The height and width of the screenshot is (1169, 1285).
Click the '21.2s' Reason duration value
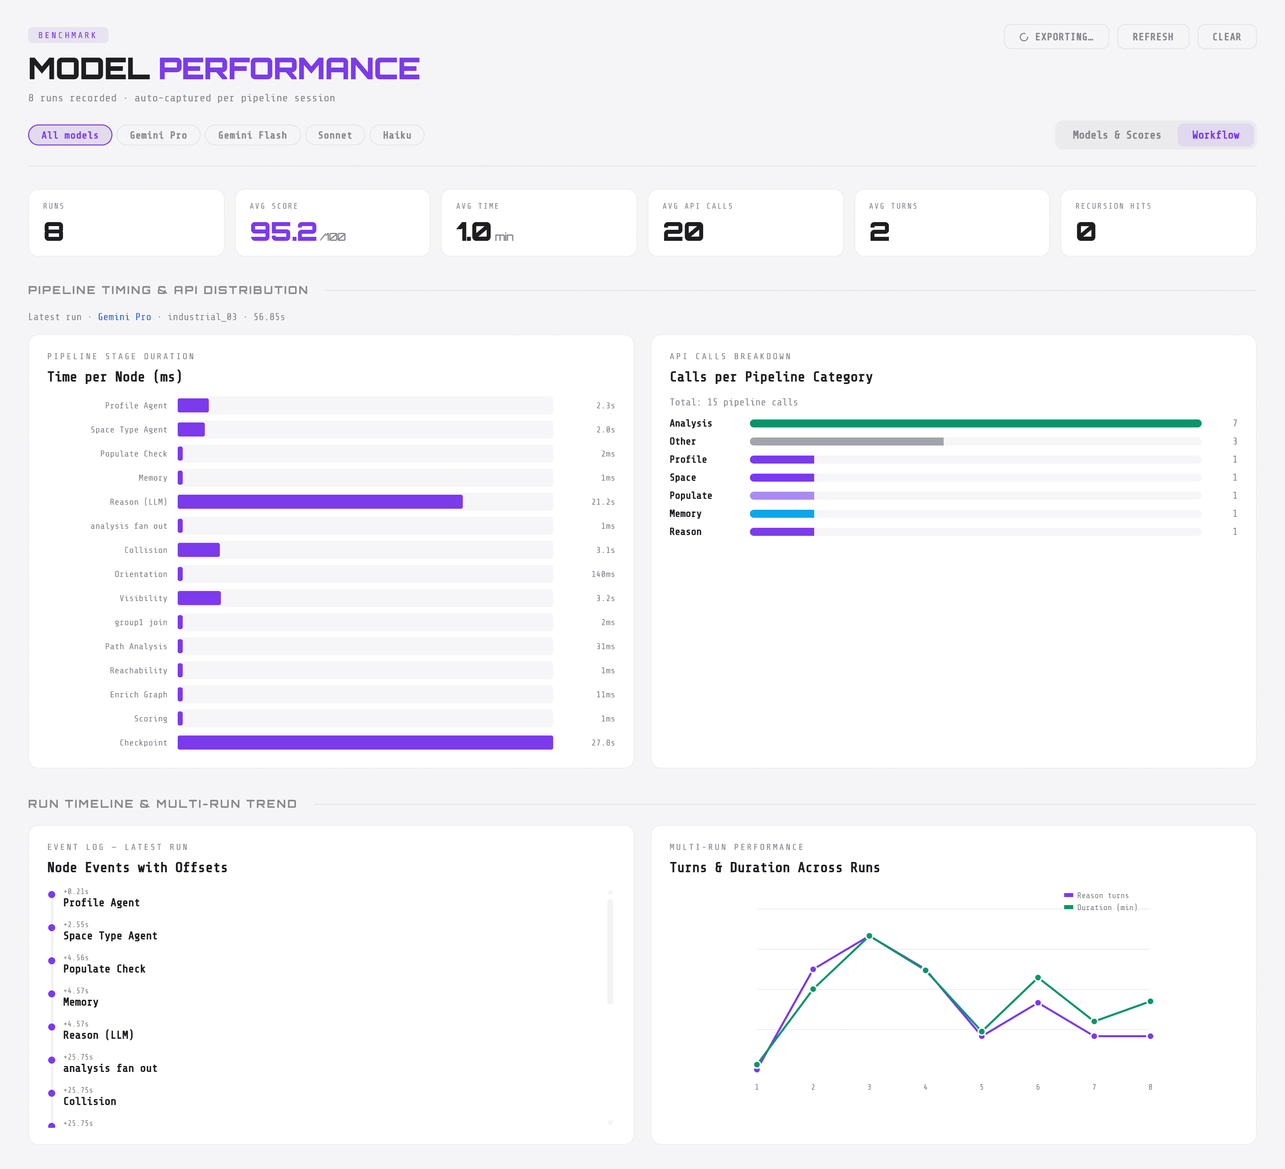(603, 502)
